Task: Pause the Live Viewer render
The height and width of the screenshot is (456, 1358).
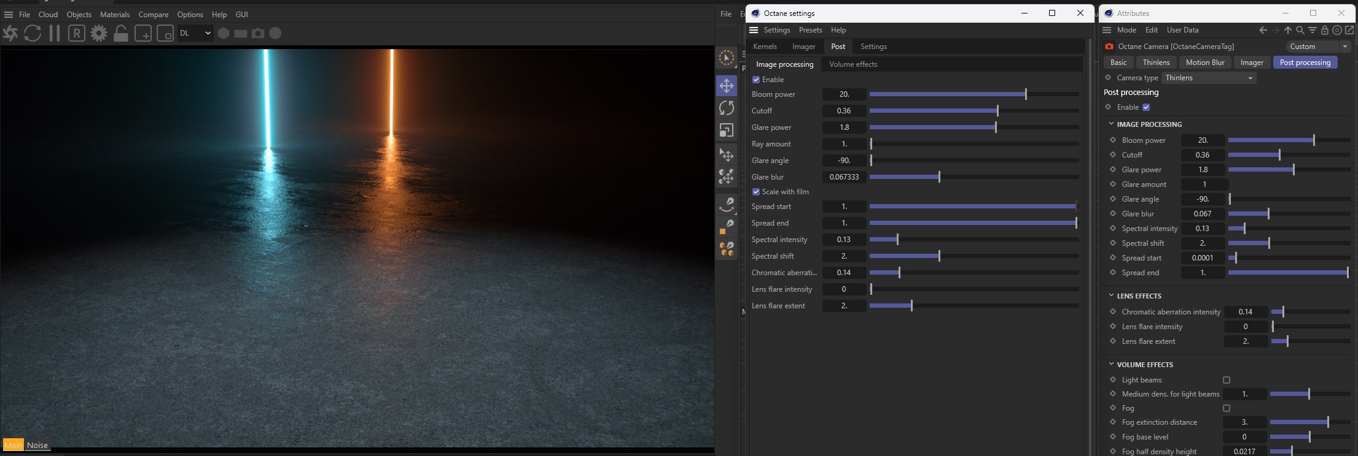Action: coord(55,33)
